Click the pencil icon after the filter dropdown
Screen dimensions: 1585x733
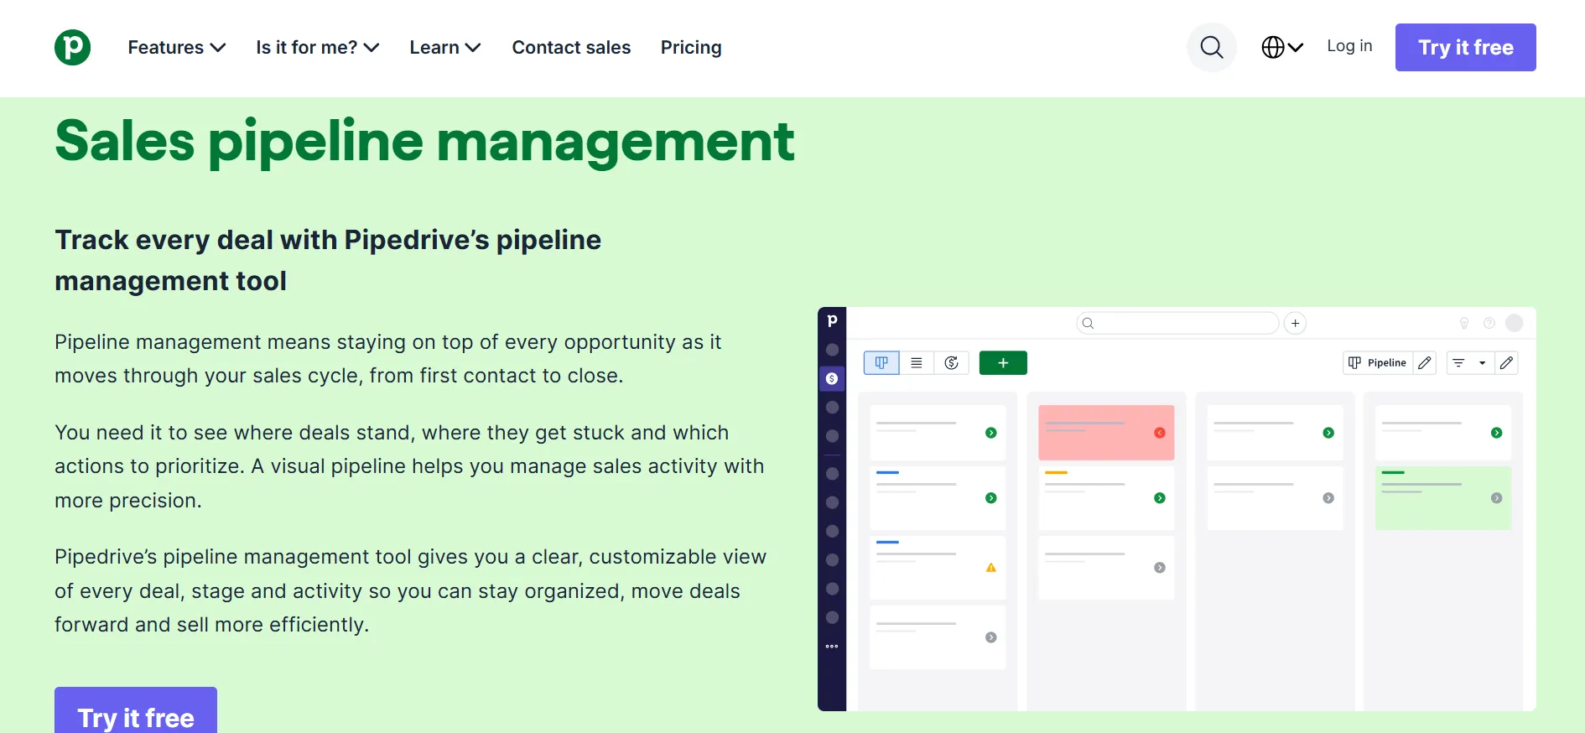point(1506,362)
